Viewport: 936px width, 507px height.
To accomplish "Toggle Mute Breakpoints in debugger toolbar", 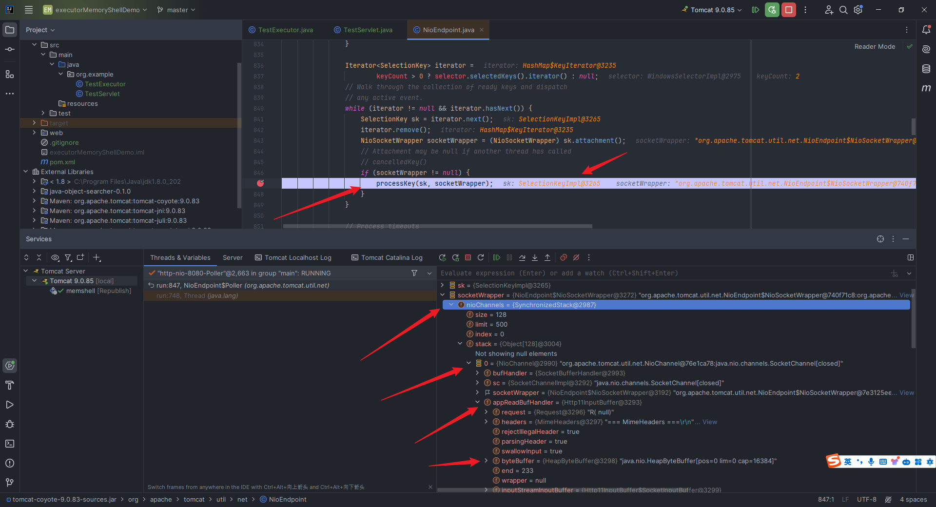I will [x=576, y=257].
